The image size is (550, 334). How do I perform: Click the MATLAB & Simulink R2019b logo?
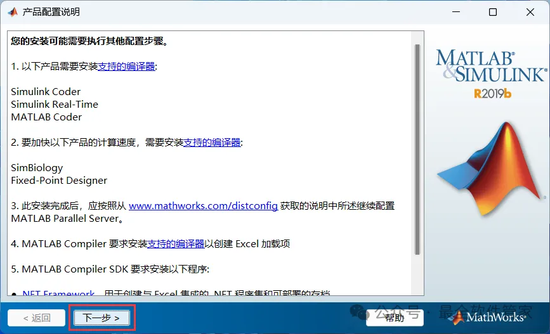pyautogui.click(x=491, y=74)
